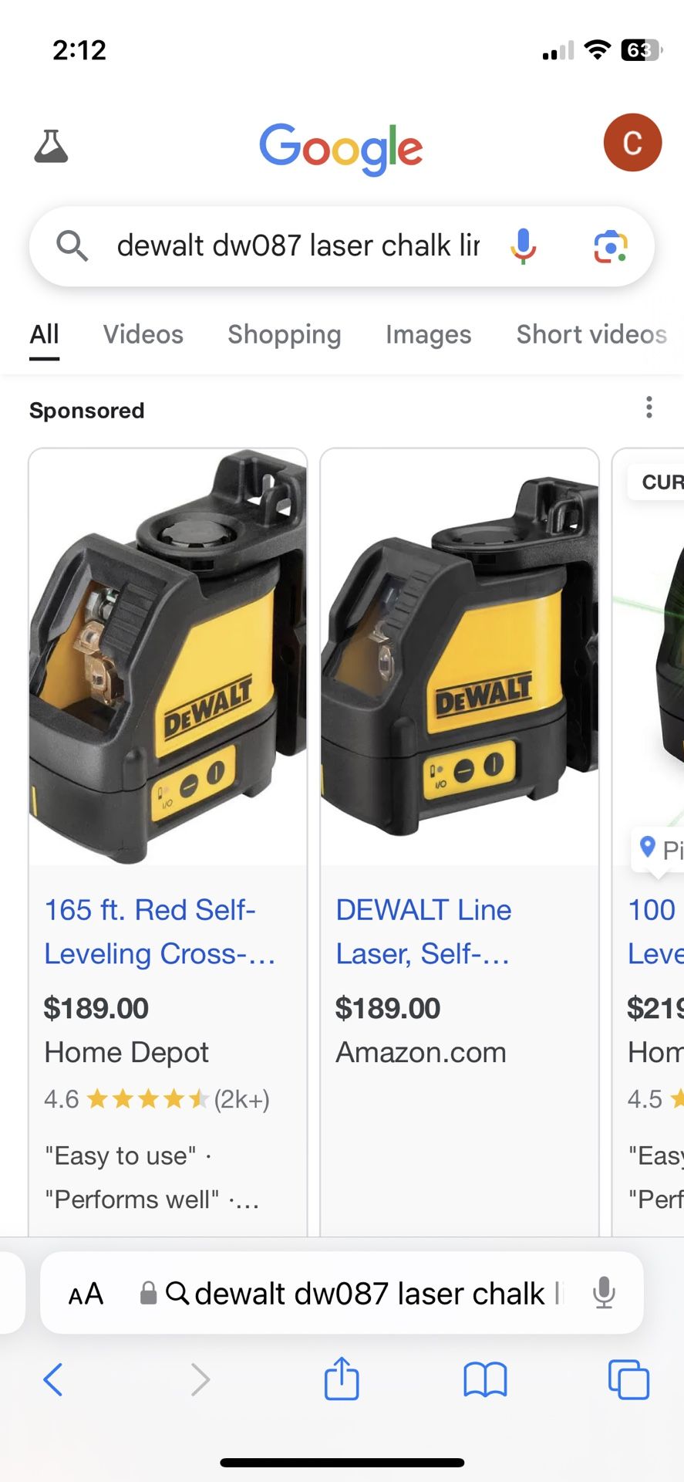Show the open Safari tabs overview
Image resolution: width=684 pixels, height=1482 pixels.
(628, 1379)
